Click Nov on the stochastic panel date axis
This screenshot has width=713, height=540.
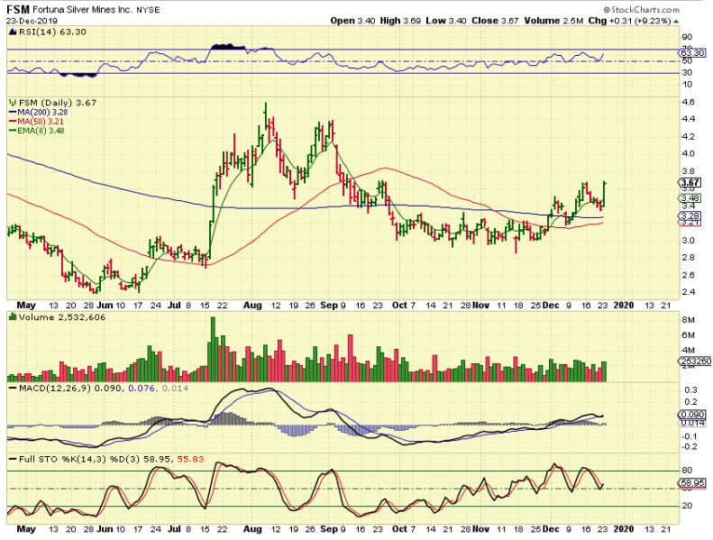pyautogui.click(x=480, y=529)
